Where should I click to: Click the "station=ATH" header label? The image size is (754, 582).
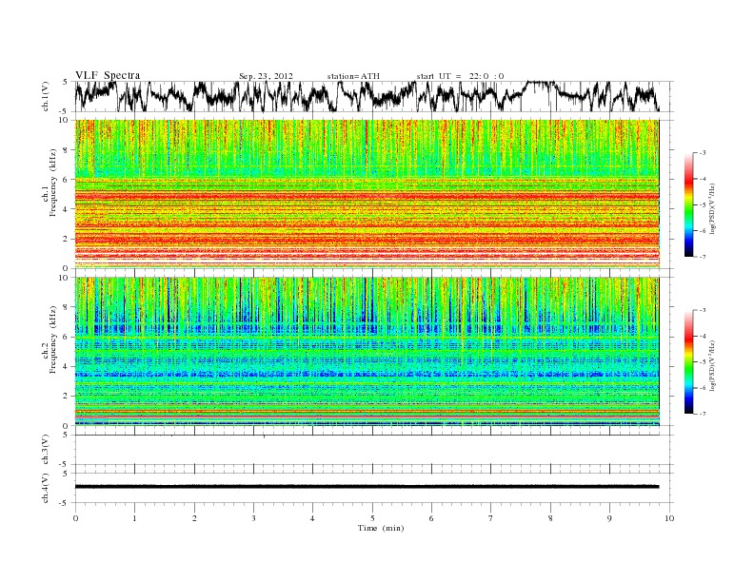pyautogui.click(x=353, y=76)
